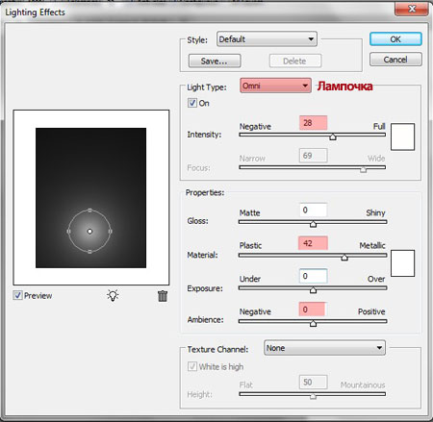Screen dimensions: 433x422
Task: Click the trash can delete light icon
Action: pos(163,296)
